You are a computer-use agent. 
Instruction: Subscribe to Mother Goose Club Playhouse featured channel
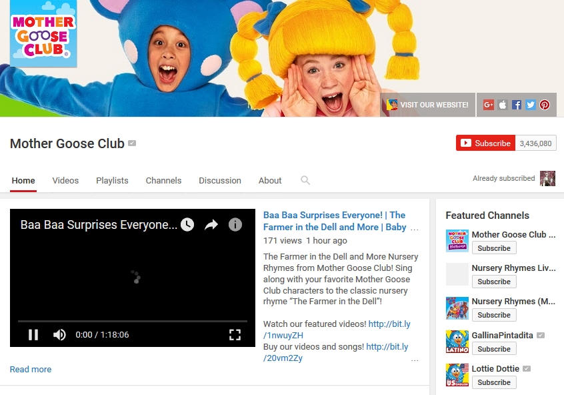pyautogui.click(x=494, y=248)
